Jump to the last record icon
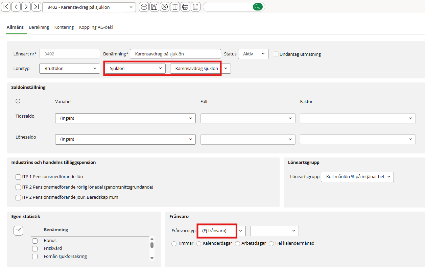 point(36,7)
